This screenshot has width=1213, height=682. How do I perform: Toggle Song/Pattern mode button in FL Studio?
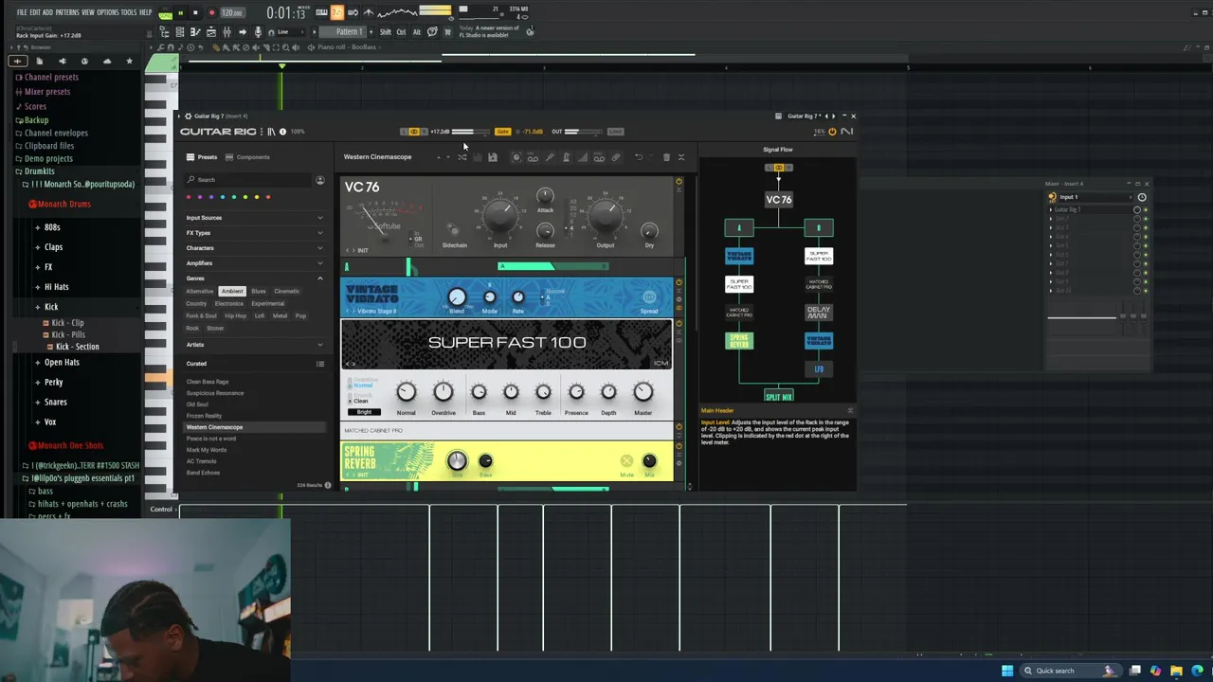pyautogui.click(x=165, y=12)
